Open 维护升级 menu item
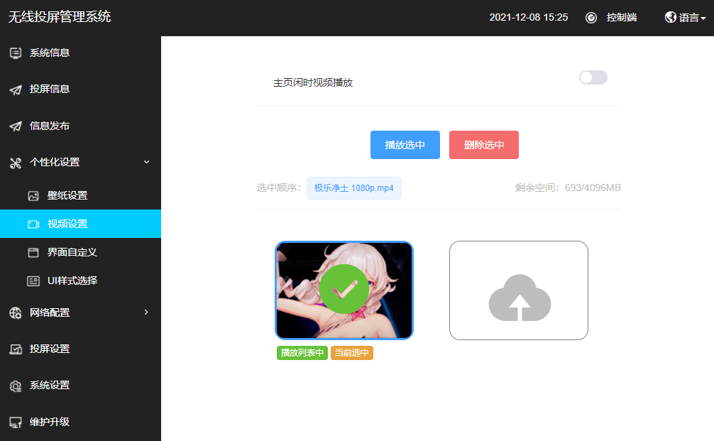The height and width of the screenshot is (441, 714). coord(81,422)
